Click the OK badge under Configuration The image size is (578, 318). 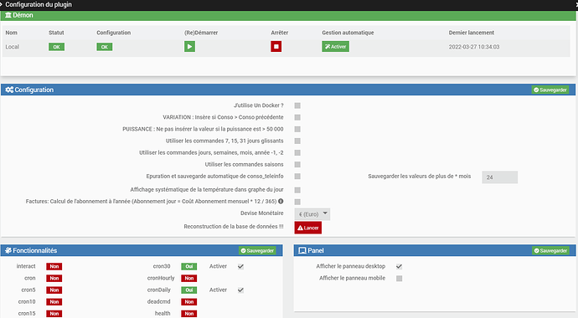tap(105, 47)
